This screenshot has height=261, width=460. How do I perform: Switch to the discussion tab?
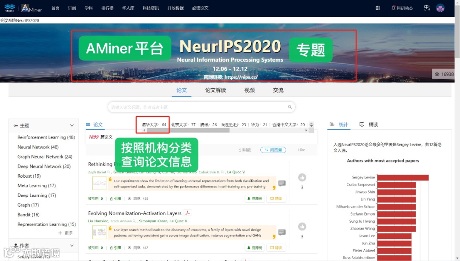pyautogui.click(x=278, y=90)
